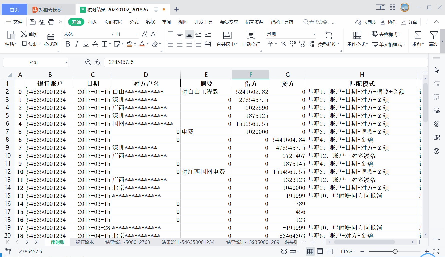Expand the Name Box dropdown arrow
The width and height of the screenshot is (445, 257).
[66, 62]
